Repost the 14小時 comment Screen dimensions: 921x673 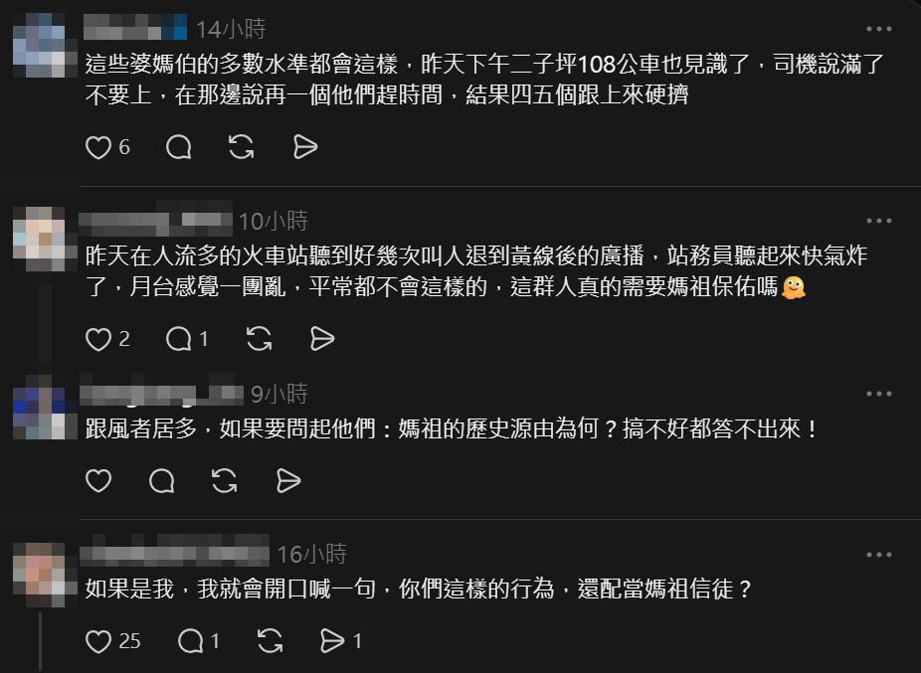click(242, 147)
